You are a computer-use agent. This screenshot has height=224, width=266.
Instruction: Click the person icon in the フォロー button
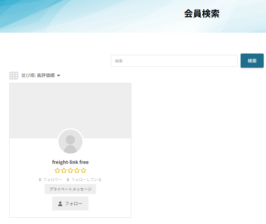tap(60, 204)
